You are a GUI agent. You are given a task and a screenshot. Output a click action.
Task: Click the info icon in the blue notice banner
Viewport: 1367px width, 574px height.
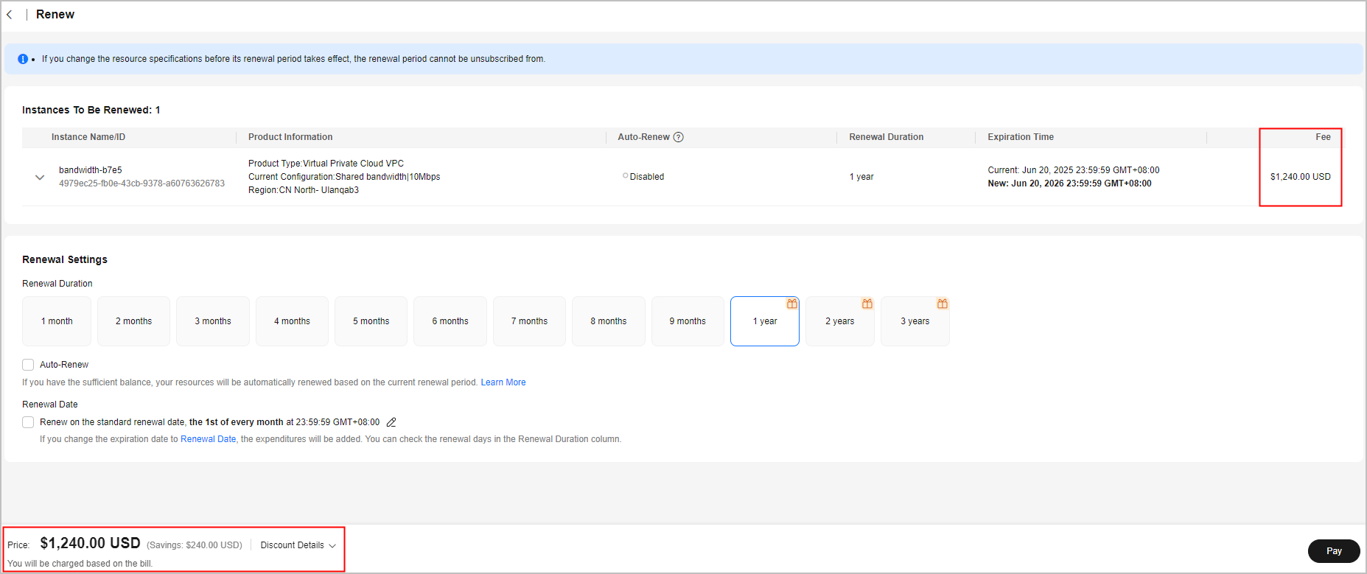coord(23,59)
